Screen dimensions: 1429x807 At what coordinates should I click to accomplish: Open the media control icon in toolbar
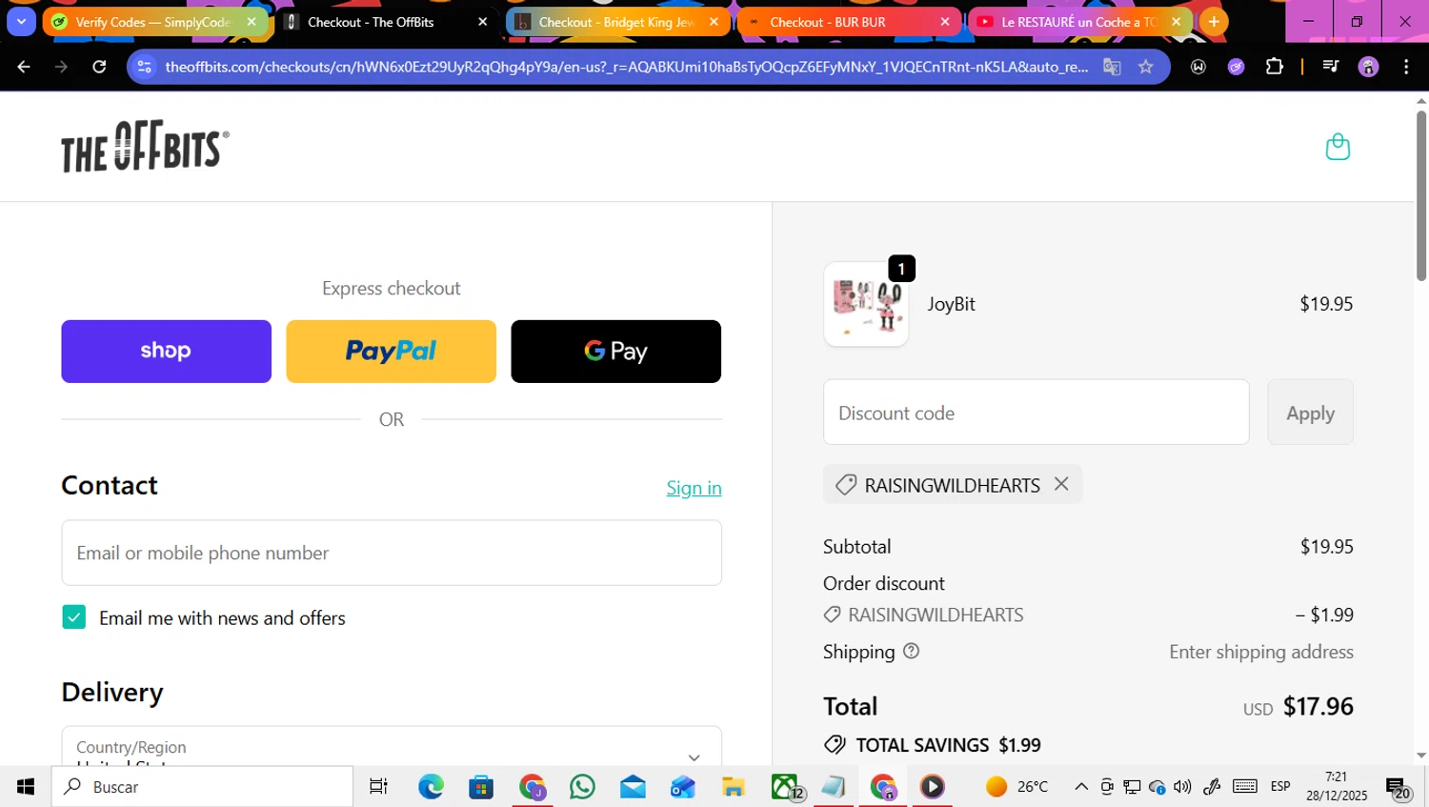pos(1331,67)
